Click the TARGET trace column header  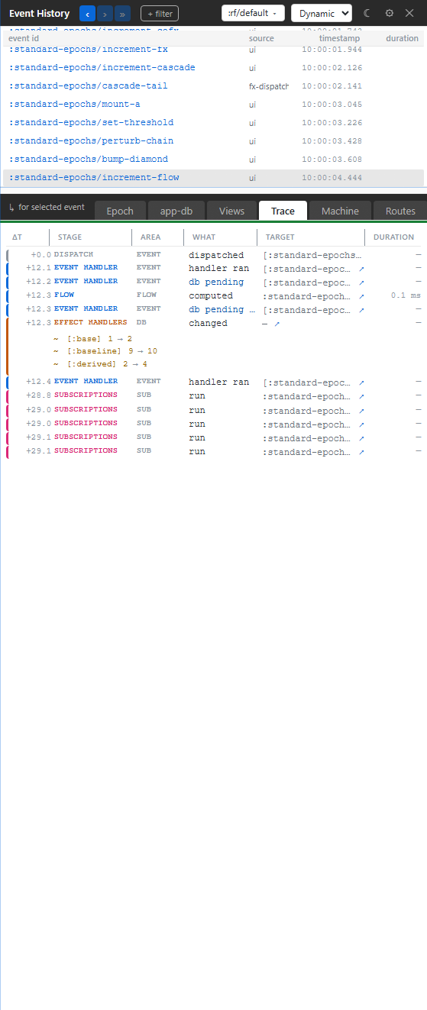point(280,237)
